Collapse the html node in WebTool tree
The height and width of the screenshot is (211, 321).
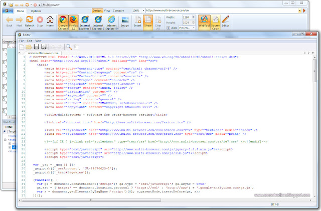tap(6, 140)
